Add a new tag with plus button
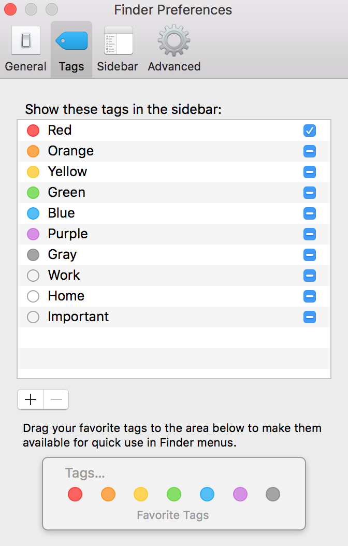The height and width of the screenshot is (546, 348). click(x=31, y=399)
